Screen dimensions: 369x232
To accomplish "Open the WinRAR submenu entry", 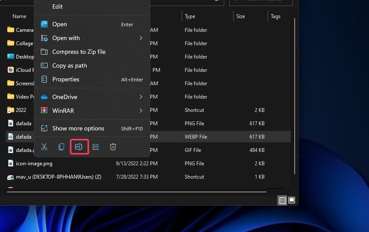I will click(92, 111).
